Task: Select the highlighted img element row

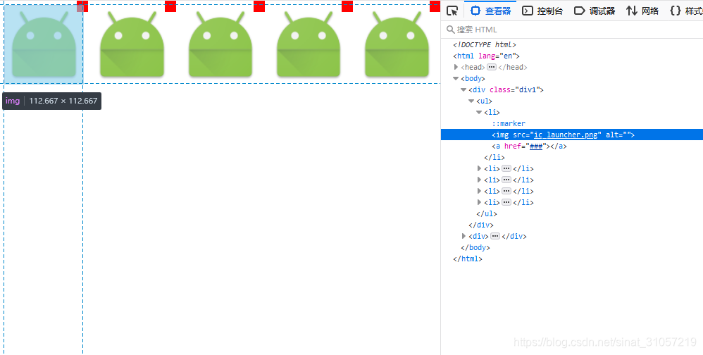Action: (x=572, y=135)
